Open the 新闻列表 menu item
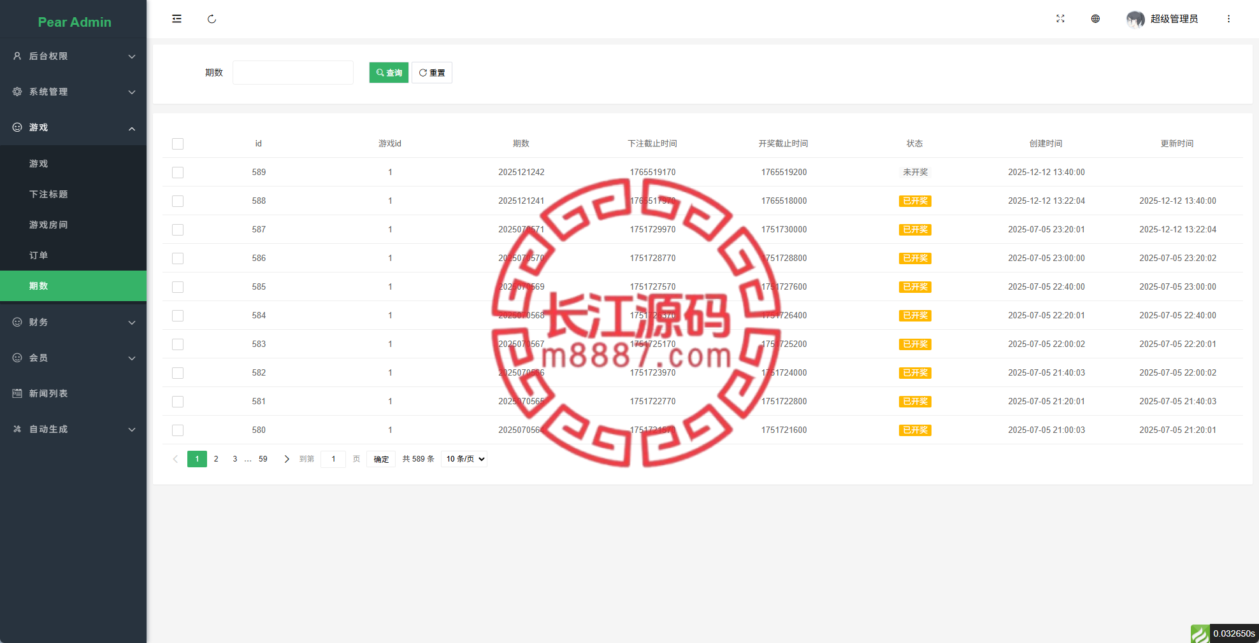The width and height of the screenshot is (1259, 643). (x=73, y=393)
